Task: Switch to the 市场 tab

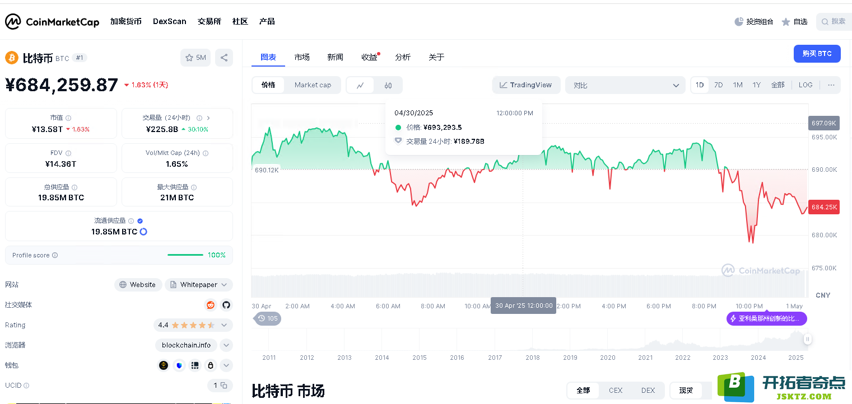Action: pyautogui.click(x=302, y=57)
